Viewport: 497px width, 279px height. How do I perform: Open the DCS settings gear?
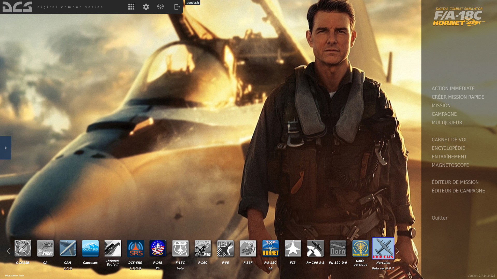pos(146,7)
